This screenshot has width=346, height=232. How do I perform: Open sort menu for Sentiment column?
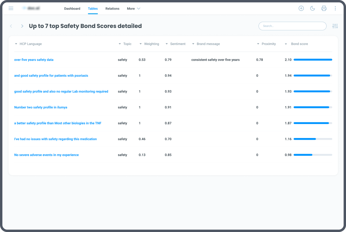tap(167, 44)
